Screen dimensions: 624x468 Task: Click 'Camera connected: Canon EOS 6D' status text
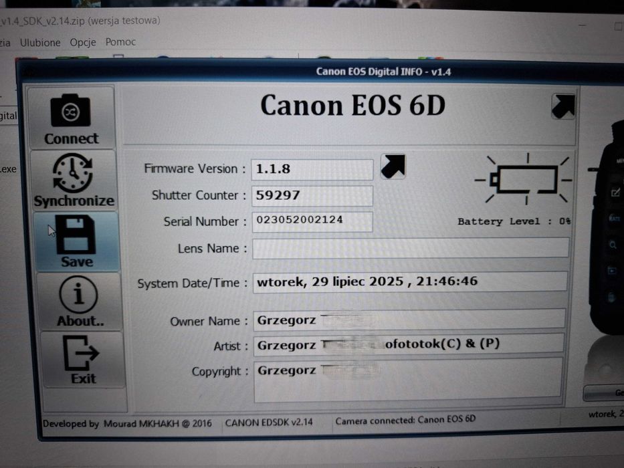coord(405,420)
